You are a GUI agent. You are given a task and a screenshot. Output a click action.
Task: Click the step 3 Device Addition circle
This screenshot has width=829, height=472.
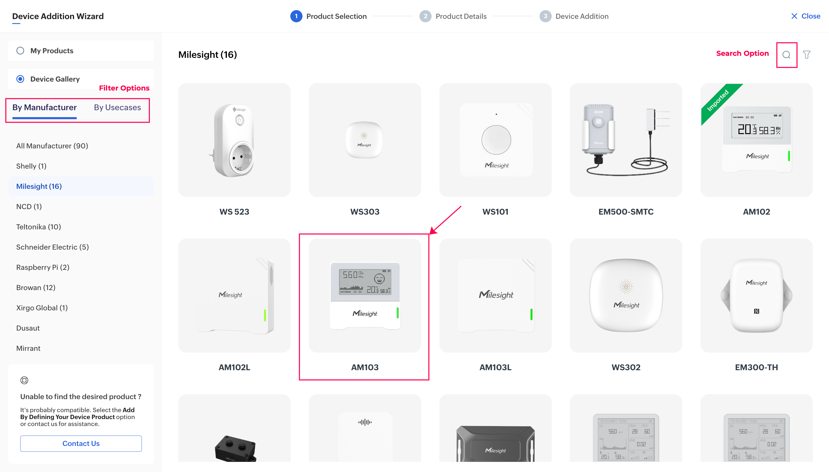pyautogui.click(x=545, y=16)
